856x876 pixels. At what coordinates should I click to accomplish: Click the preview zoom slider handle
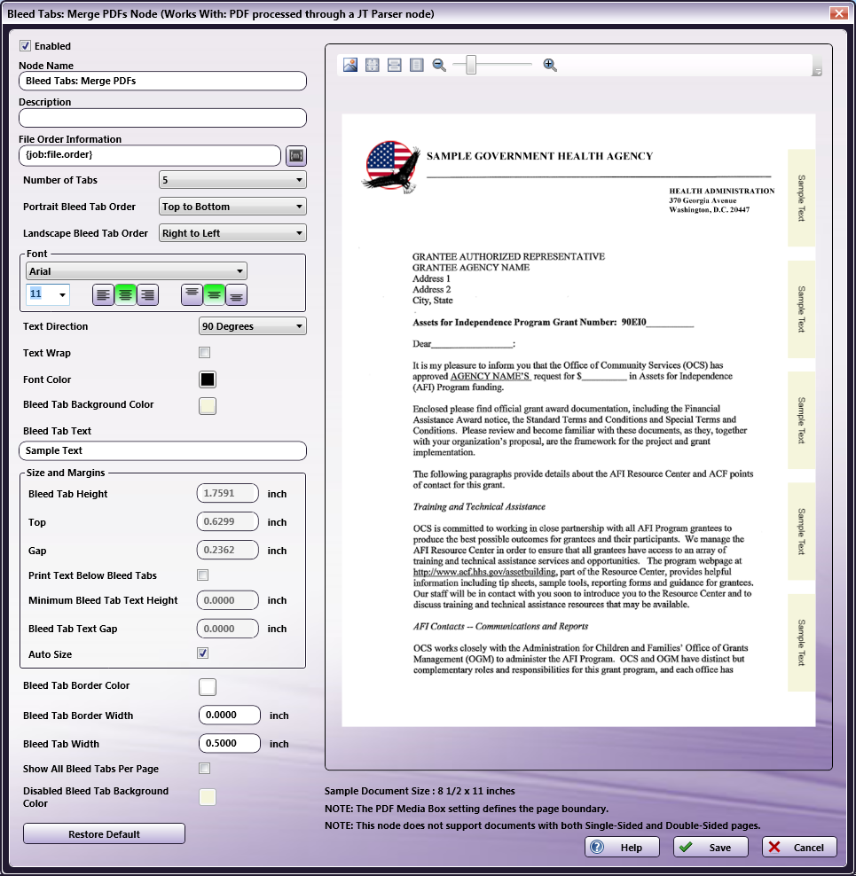click(x=471, y=65)
